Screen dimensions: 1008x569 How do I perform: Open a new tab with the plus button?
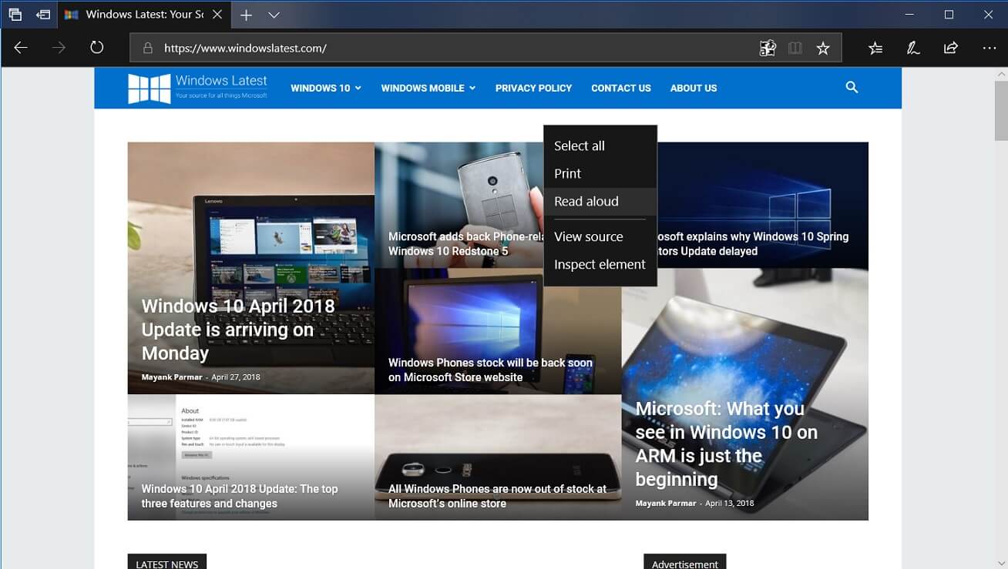tap(246, 15)
